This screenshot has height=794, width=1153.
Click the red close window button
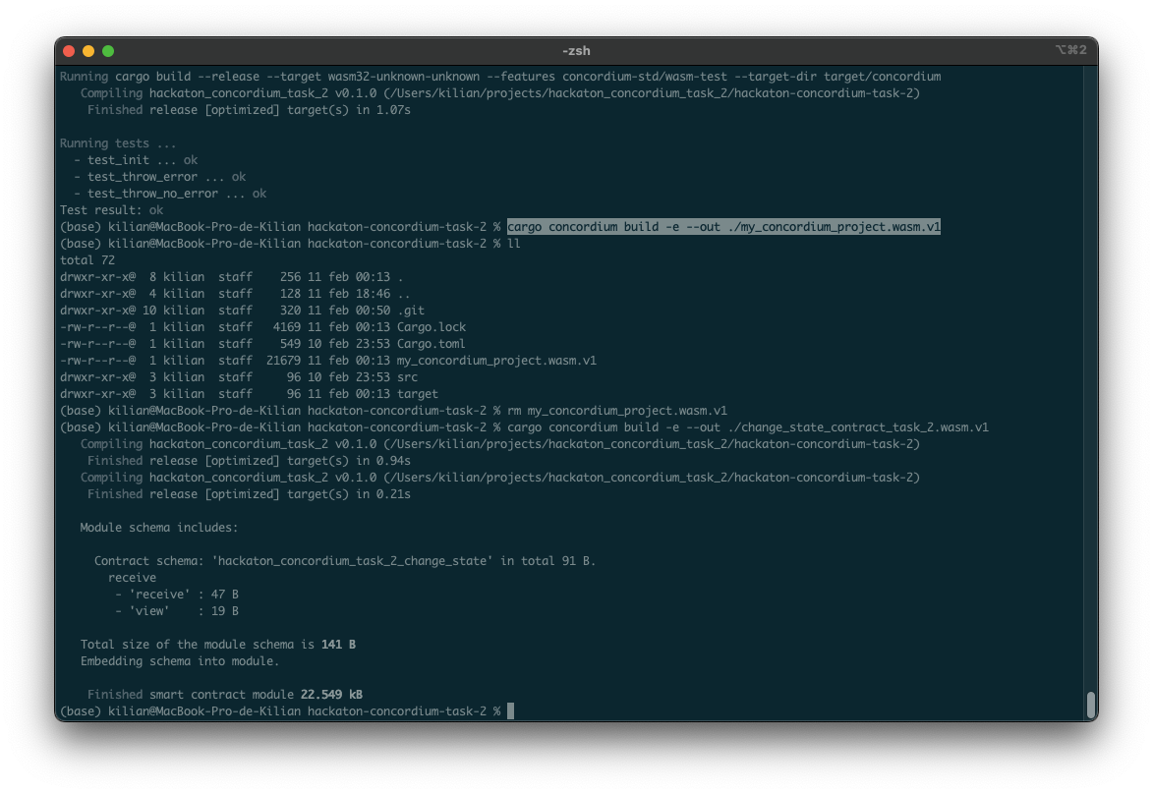click(x=69, y=51)
